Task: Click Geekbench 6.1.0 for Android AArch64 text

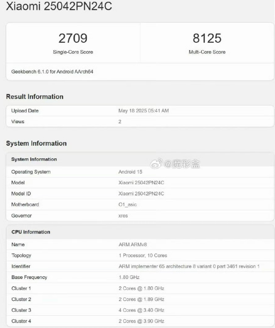Action: coord(52,72)
